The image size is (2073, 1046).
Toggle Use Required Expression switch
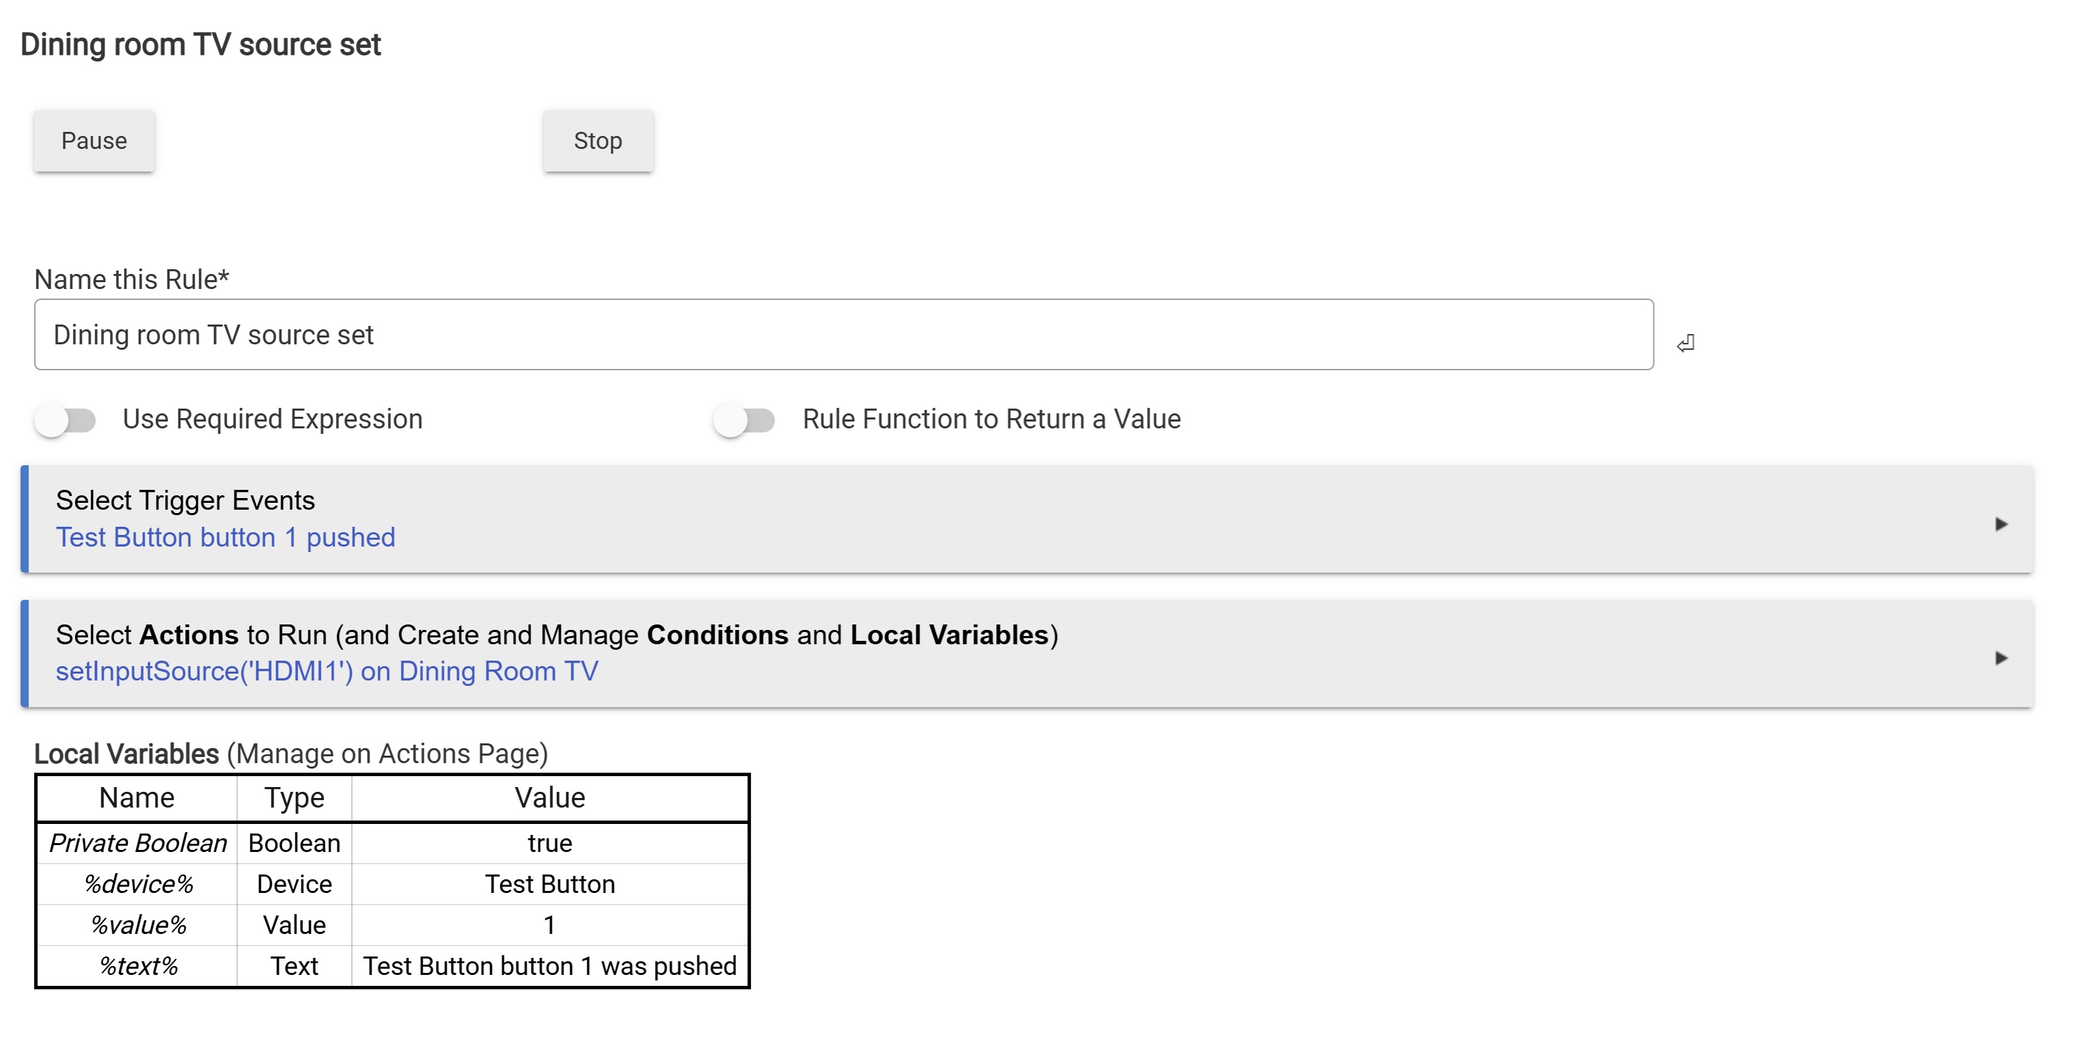coord(66,419)
